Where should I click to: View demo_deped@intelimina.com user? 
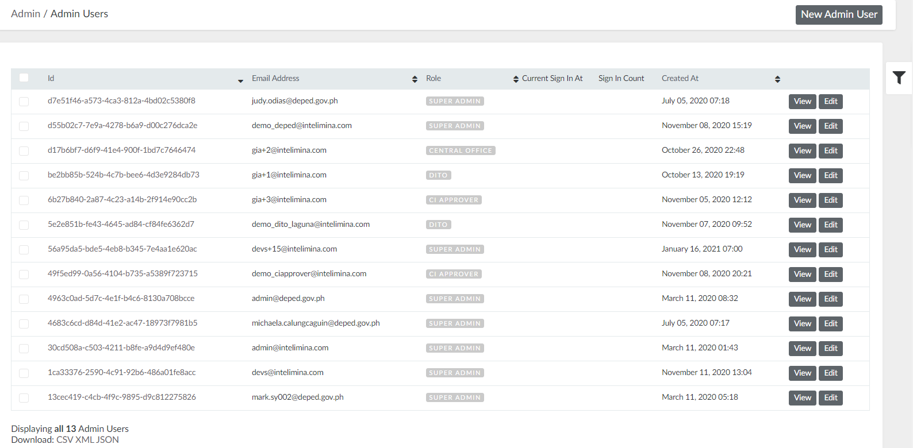pyautogui.click(x=803, y=126)
